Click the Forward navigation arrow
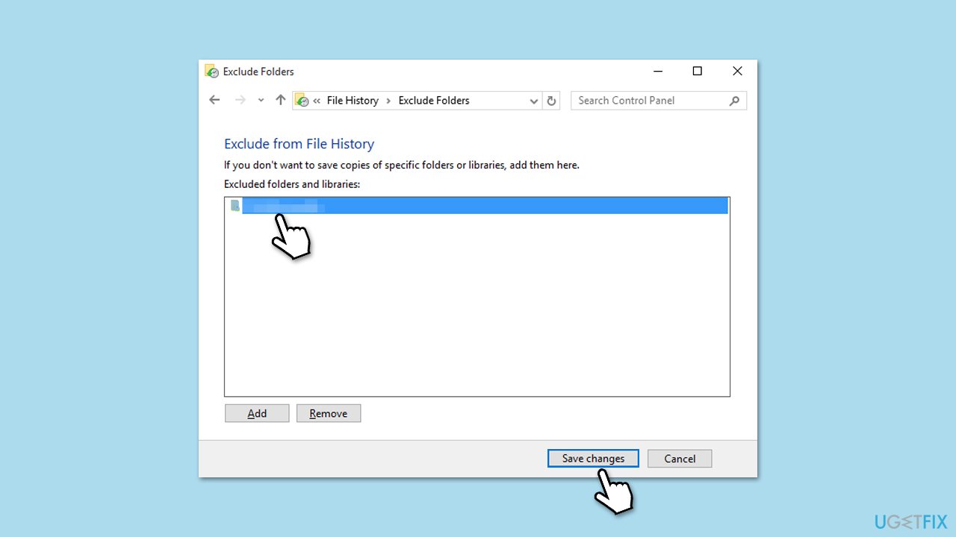Screen dimensions: 956x537 tap(240, 100)
